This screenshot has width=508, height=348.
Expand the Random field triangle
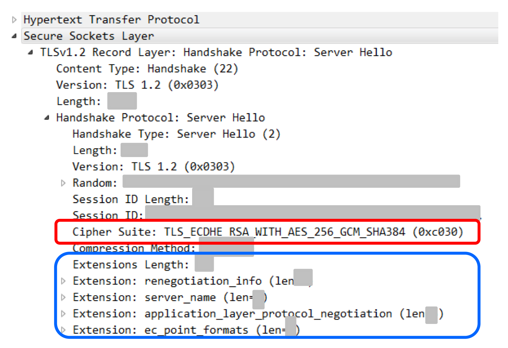[63, 183]
